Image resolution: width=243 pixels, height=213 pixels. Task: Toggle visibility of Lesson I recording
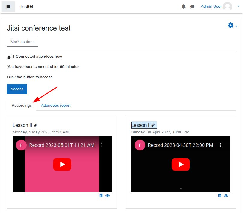click(226, 195)
